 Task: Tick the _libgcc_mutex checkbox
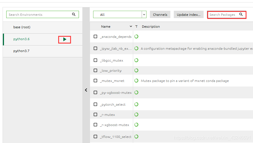pyautogui.click(x=95, y=60)
